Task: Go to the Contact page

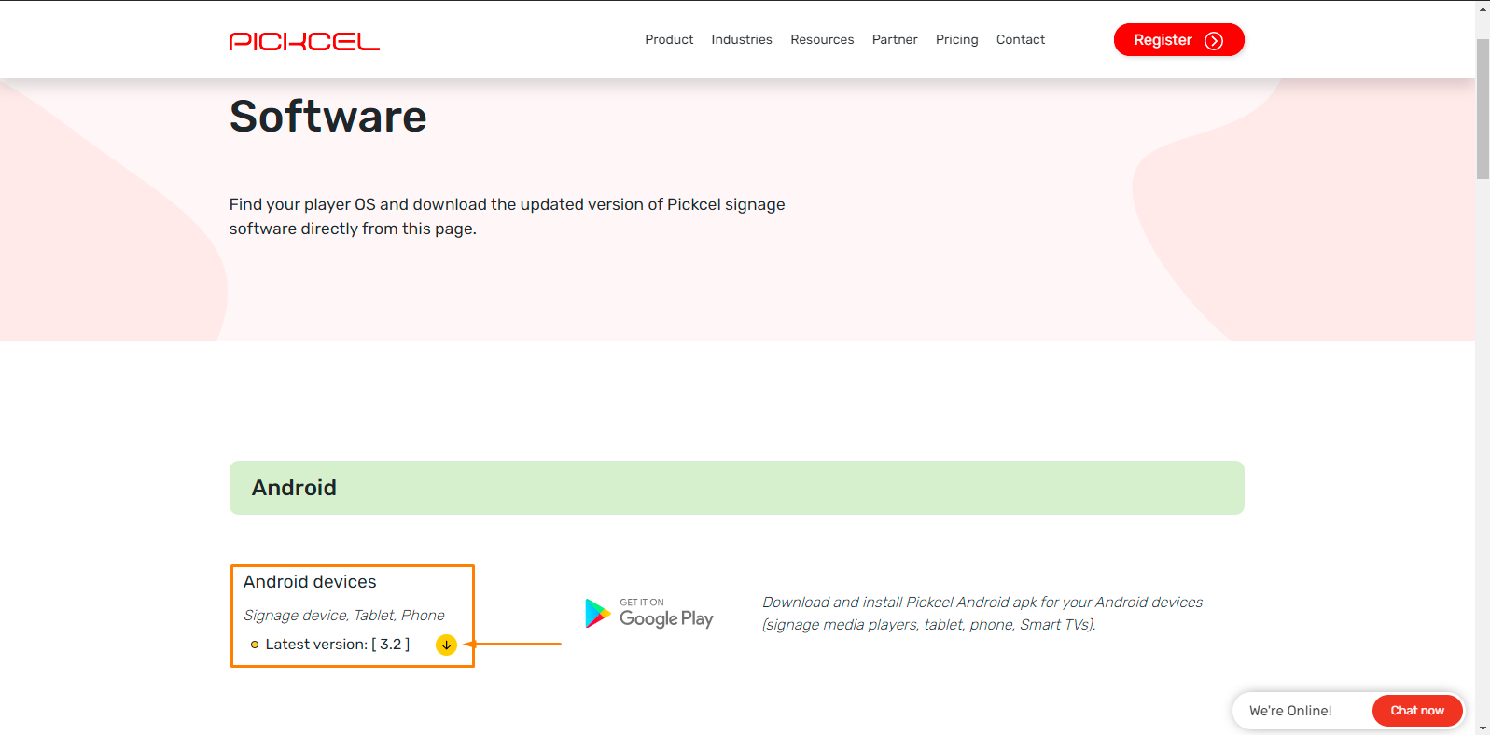Action: tap(1021, 39)
